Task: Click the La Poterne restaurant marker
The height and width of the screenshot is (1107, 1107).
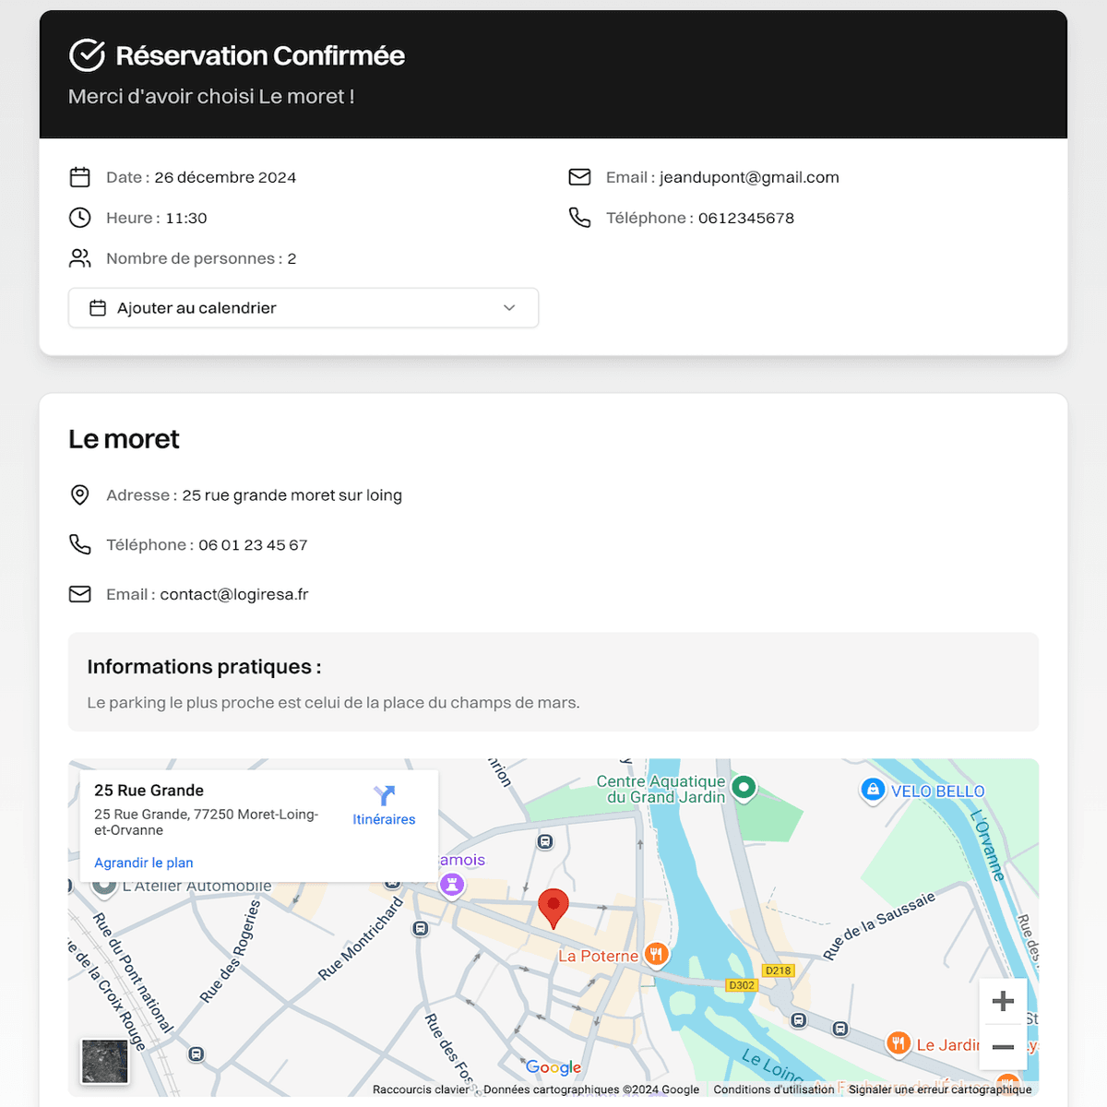Action: coord(656,955)
